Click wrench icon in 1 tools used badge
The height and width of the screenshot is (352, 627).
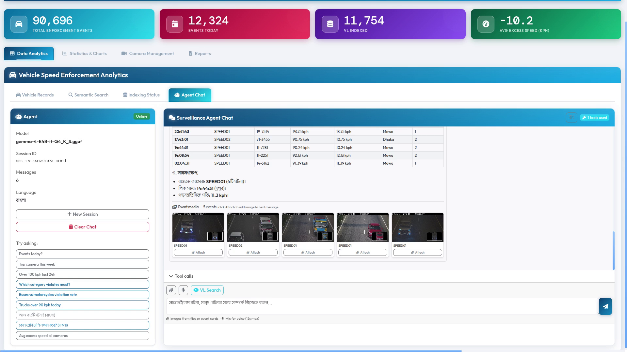(584, 118)
